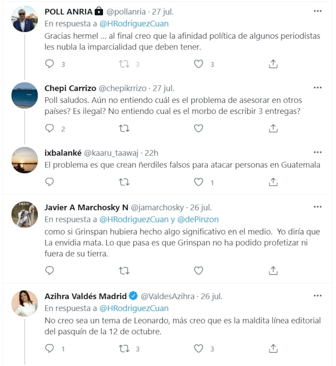Click the lock icon next to POLL ANRIA
336x366 pixels.
pos(98,12)
